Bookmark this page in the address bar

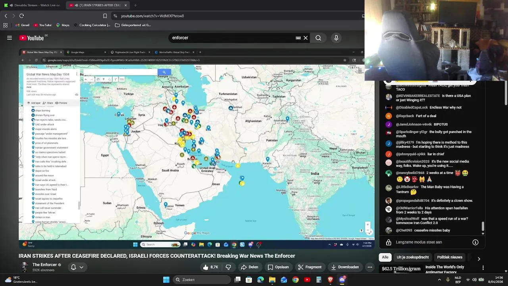(x=105, y=16)
